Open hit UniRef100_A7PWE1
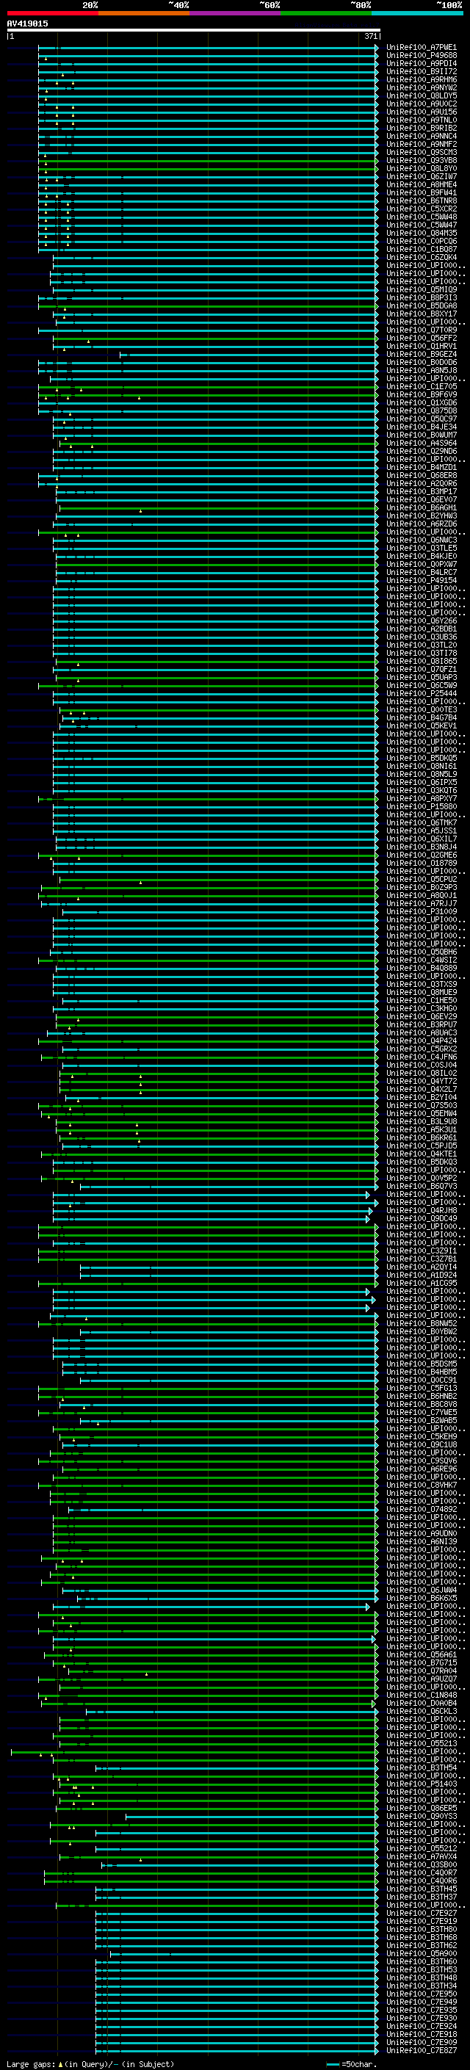 (421, 48)
